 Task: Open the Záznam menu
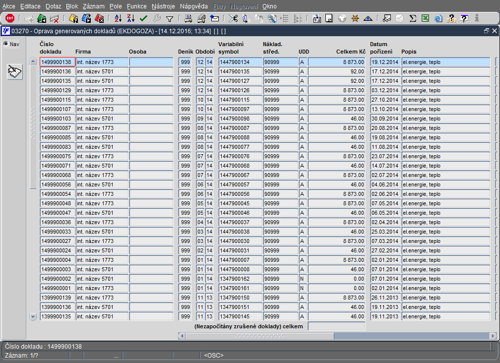click(93, 6)
